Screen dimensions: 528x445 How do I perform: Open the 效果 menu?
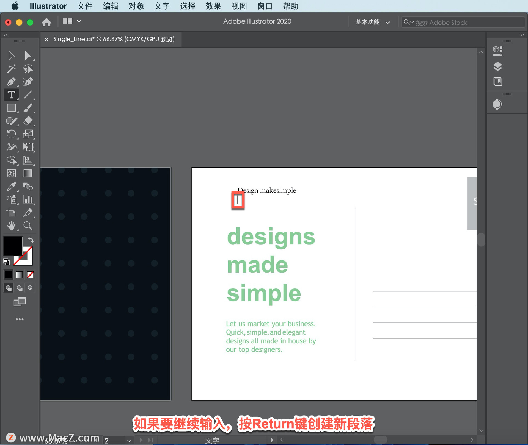(x=213, y=6)
